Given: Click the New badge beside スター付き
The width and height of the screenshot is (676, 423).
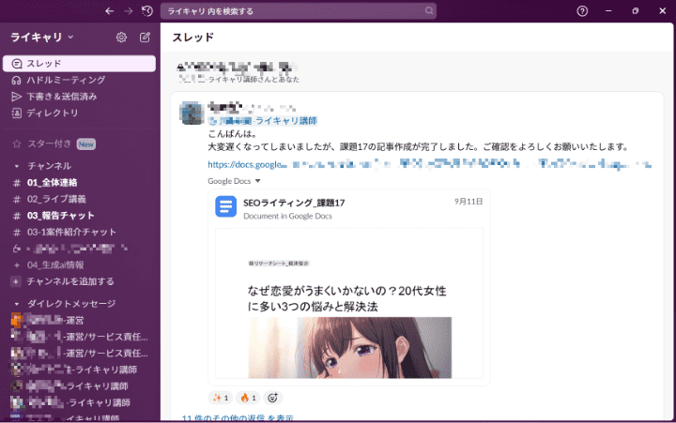Looking at the screenshot, I should (x=86, y=144).
